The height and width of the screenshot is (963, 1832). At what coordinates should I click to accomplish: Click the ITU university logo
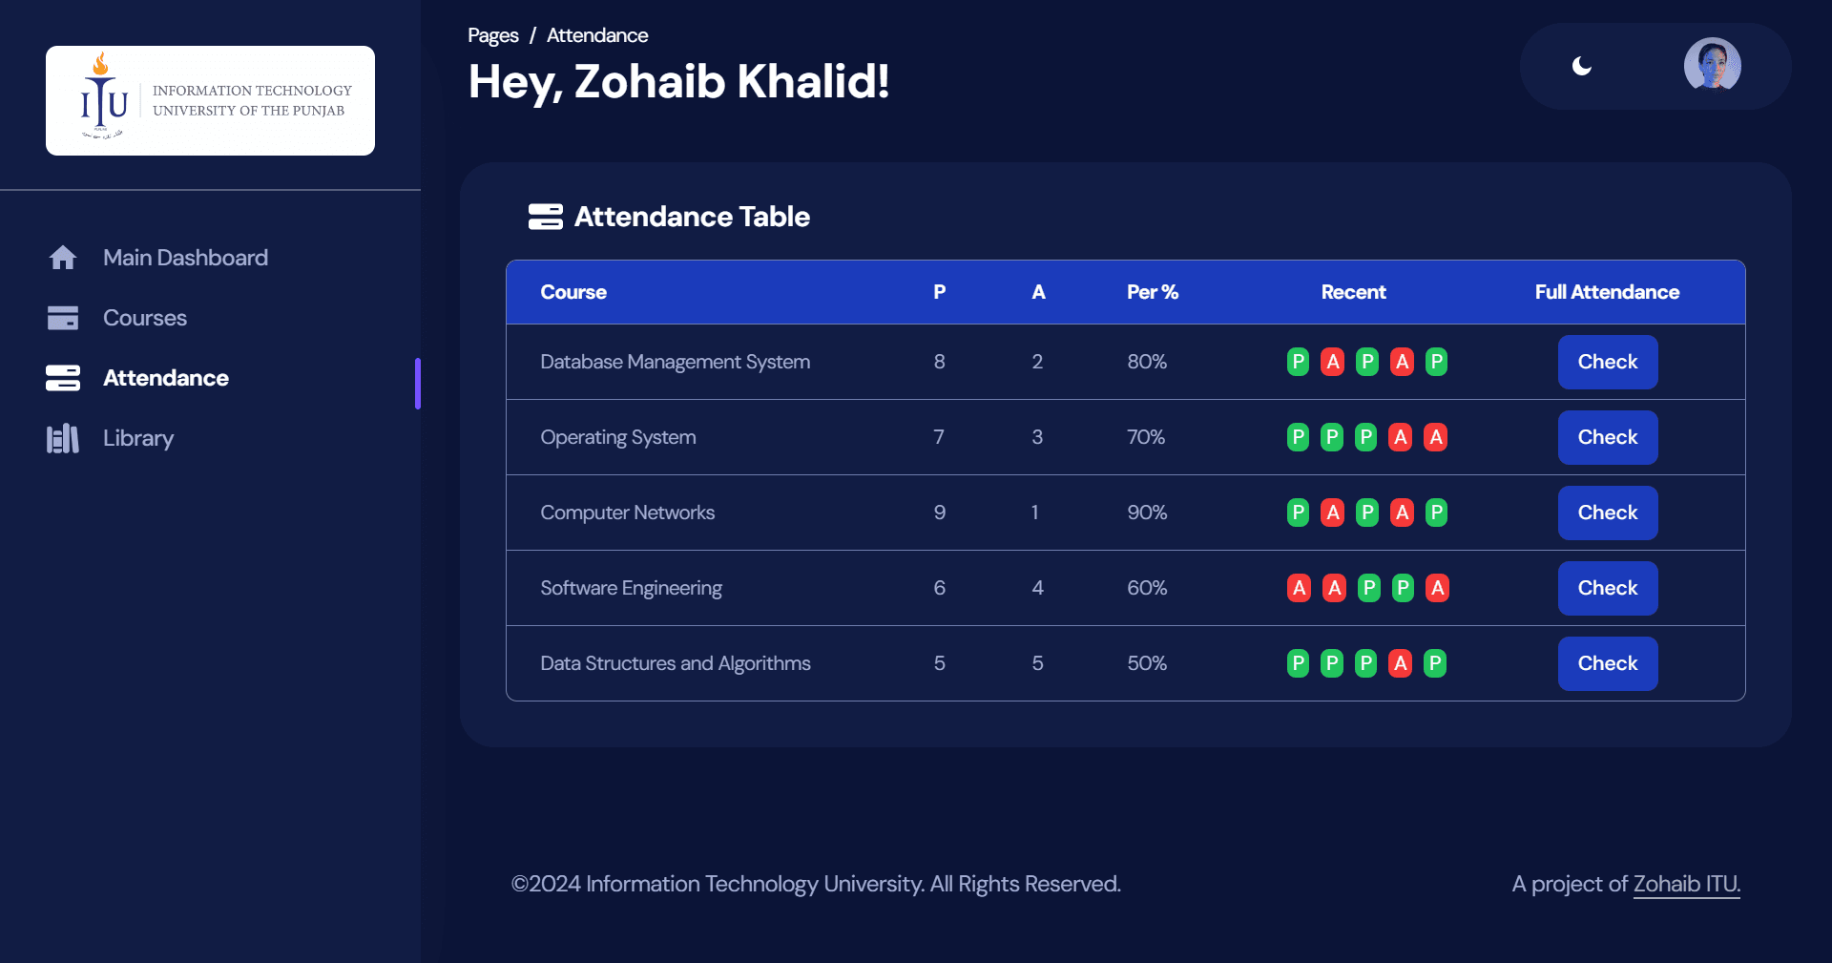[210, 100]
